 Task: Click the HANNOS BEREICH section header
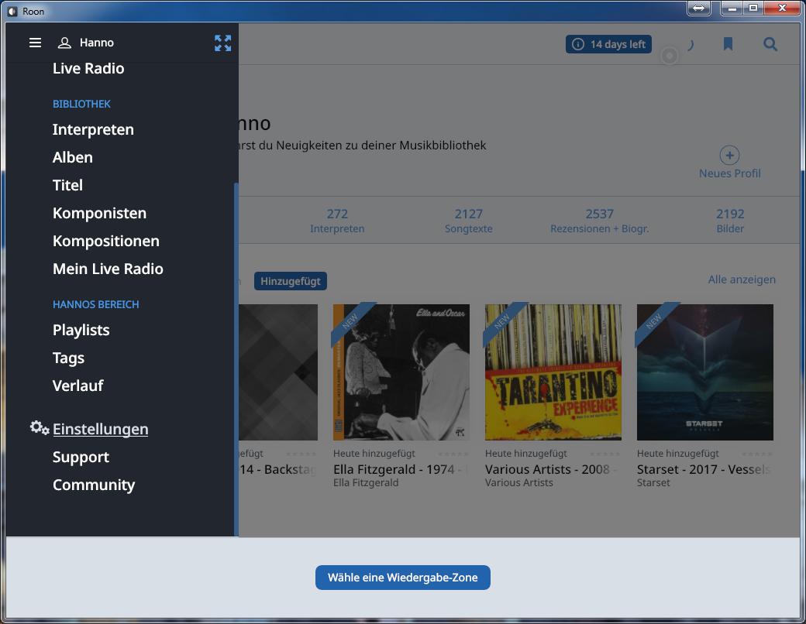(95, 304)
